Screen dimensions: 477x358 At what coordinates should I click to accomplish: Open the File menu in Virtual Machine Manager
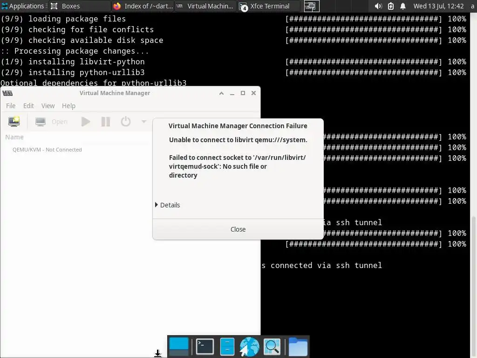[11, 106]
